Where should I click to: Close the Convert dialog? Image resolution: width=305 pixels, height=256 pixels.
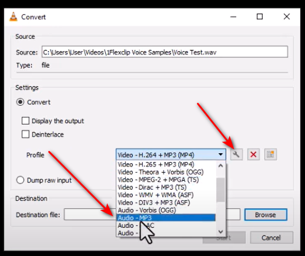[x=287, y=16]
